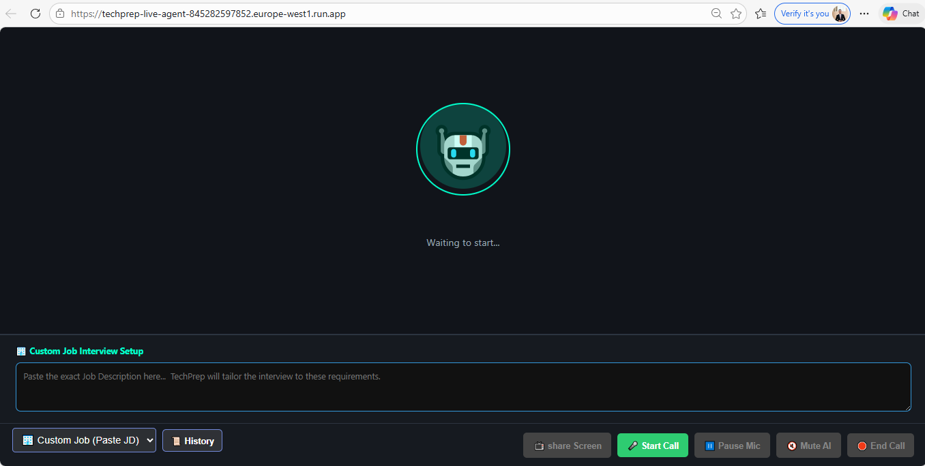Open the Custom Job (Paste JD) dropdown
Image resolution: width=925 pixels, height=466 pixels.
(84, 440)
